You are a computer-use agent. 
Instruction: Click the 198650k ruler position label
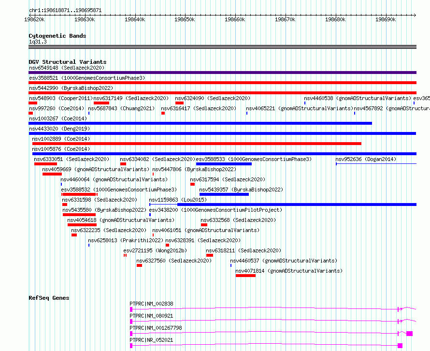coord(185,19)
